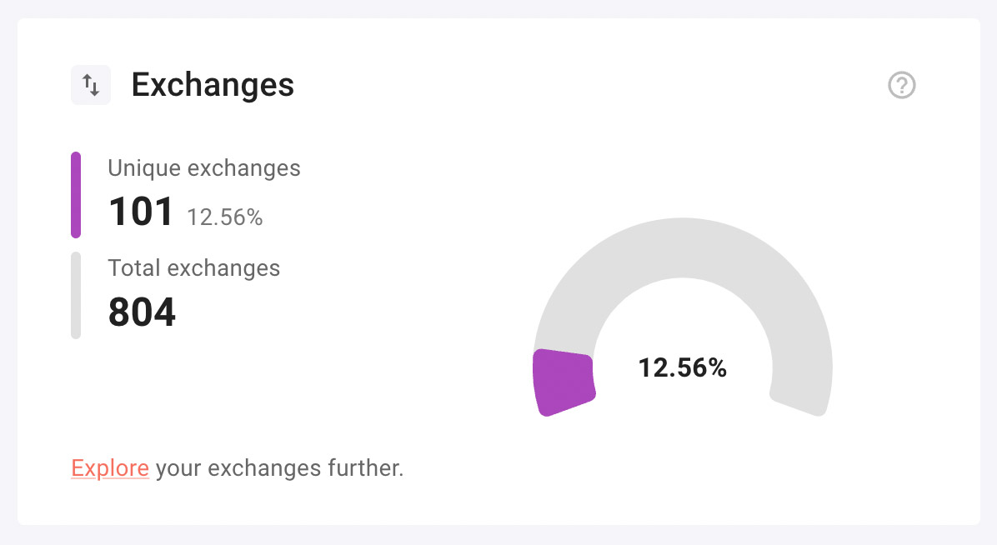
Task: Click the exchanges up-down arrows icon
Action: [91, 84]
